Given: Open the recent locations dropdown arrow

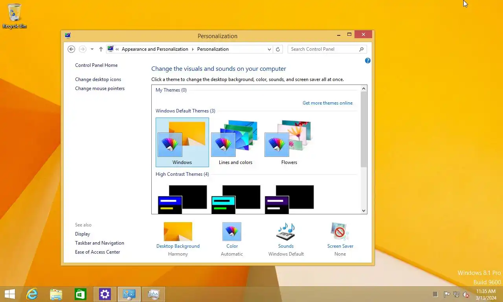Looking at the screenshot, I should click(92, 49).
